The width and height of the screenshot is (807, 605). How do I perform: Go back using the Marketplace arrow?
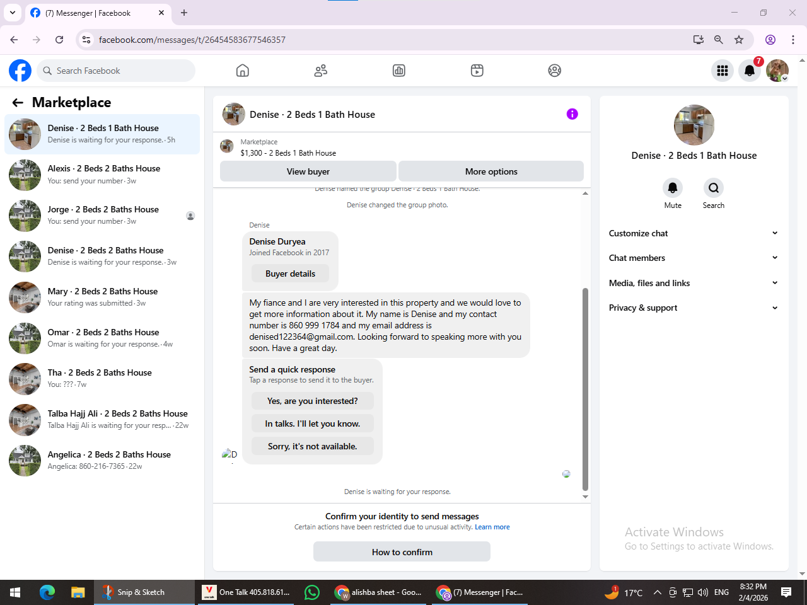tap(18, 103)
